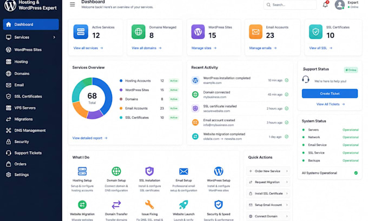Image resolution: width=368 pixels, height=221 pixels.
Task: Open the notifications bell
Action: pos(325,4)
